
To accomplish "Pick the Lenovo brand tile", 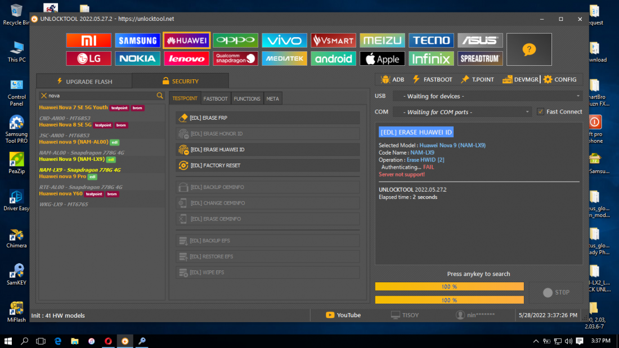I will point(187,58).
